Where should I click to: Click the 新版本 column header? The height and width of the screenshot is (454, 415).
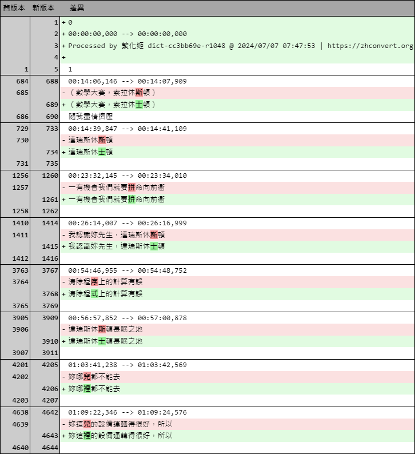[43, 8]
